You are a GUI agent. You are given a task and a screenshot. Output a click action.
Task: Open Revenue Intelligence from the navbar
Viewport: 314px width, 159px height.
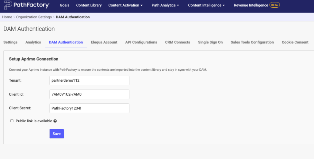pyautogui.click(x=251, y=5)
